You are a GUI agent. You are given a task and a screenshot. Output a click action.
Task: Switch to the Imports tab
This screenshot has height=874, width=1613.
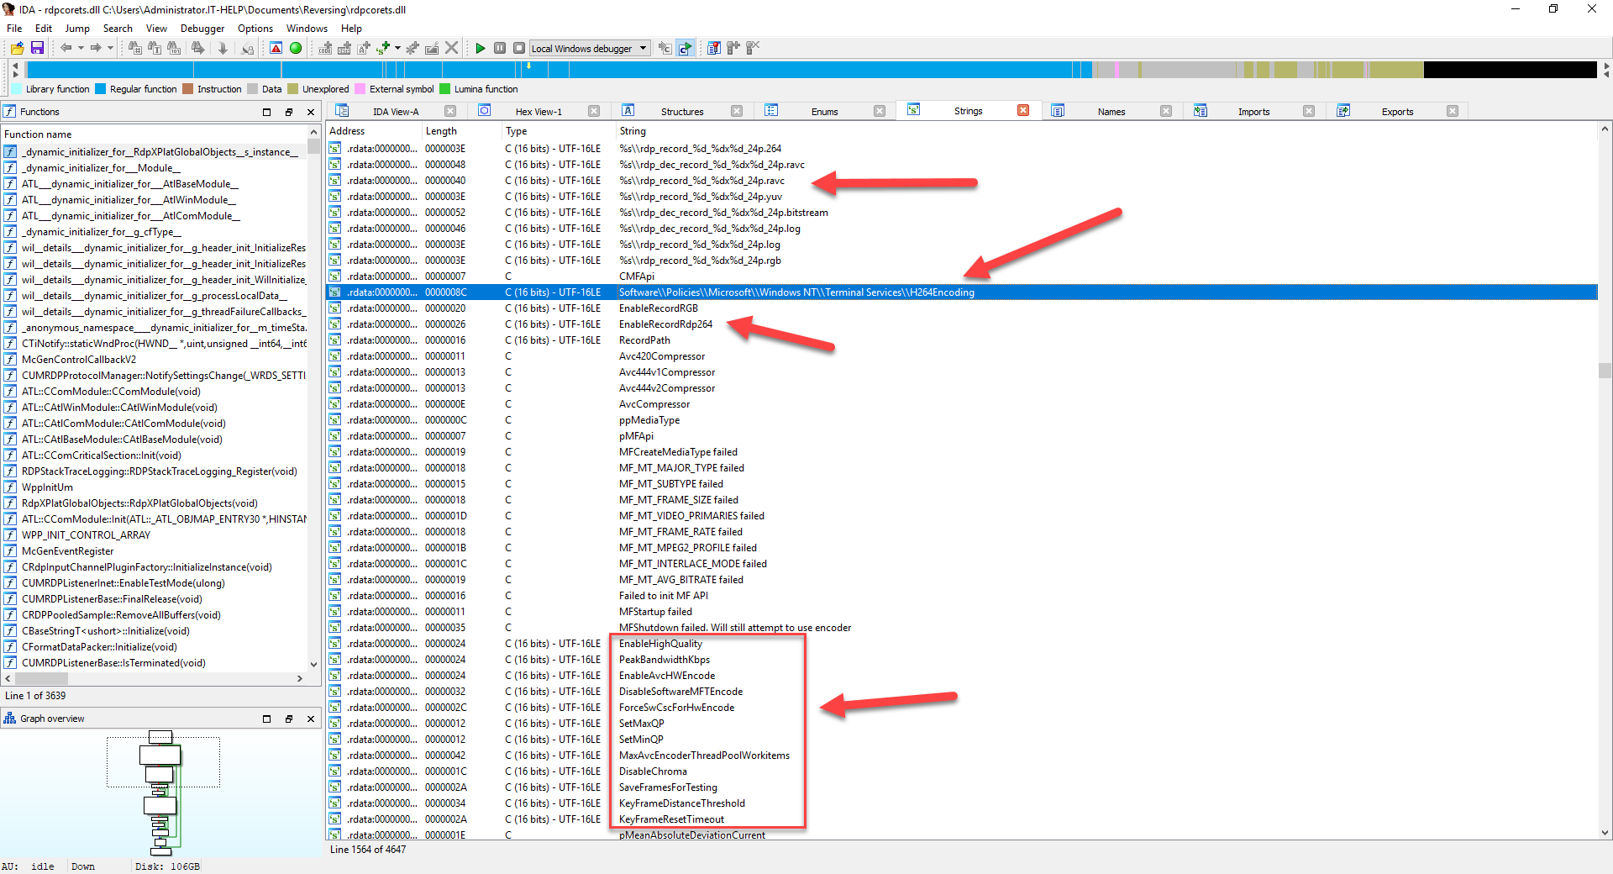click(x=1253, y=111)
